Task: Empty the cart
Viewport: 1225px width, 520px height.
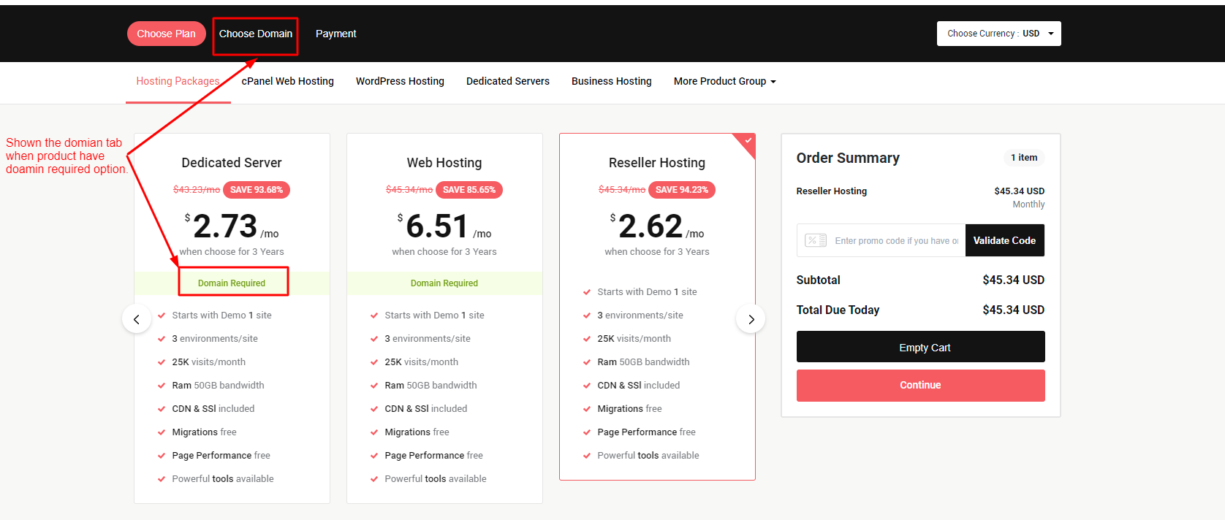Action: (921, 347)
